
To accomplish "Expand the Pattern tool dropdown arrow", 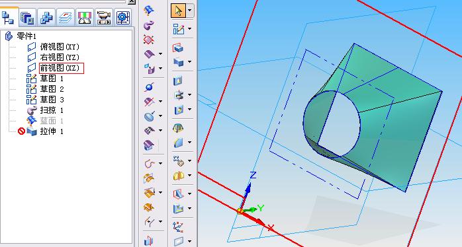I will pyautogui.click(x=189, y=161).
